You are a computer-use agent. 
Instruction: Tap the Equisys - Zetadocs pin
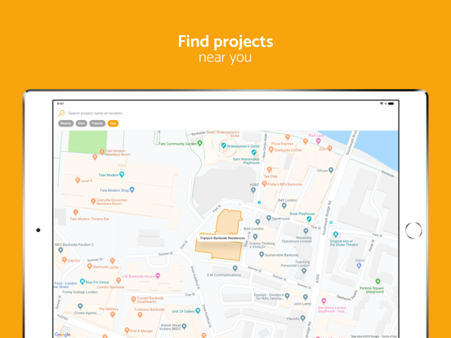287,296
